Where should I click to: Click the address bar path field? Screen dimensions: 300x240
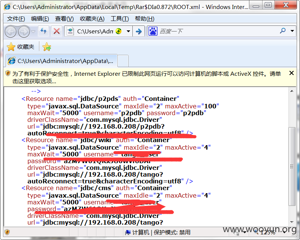(x=95, y=31)
